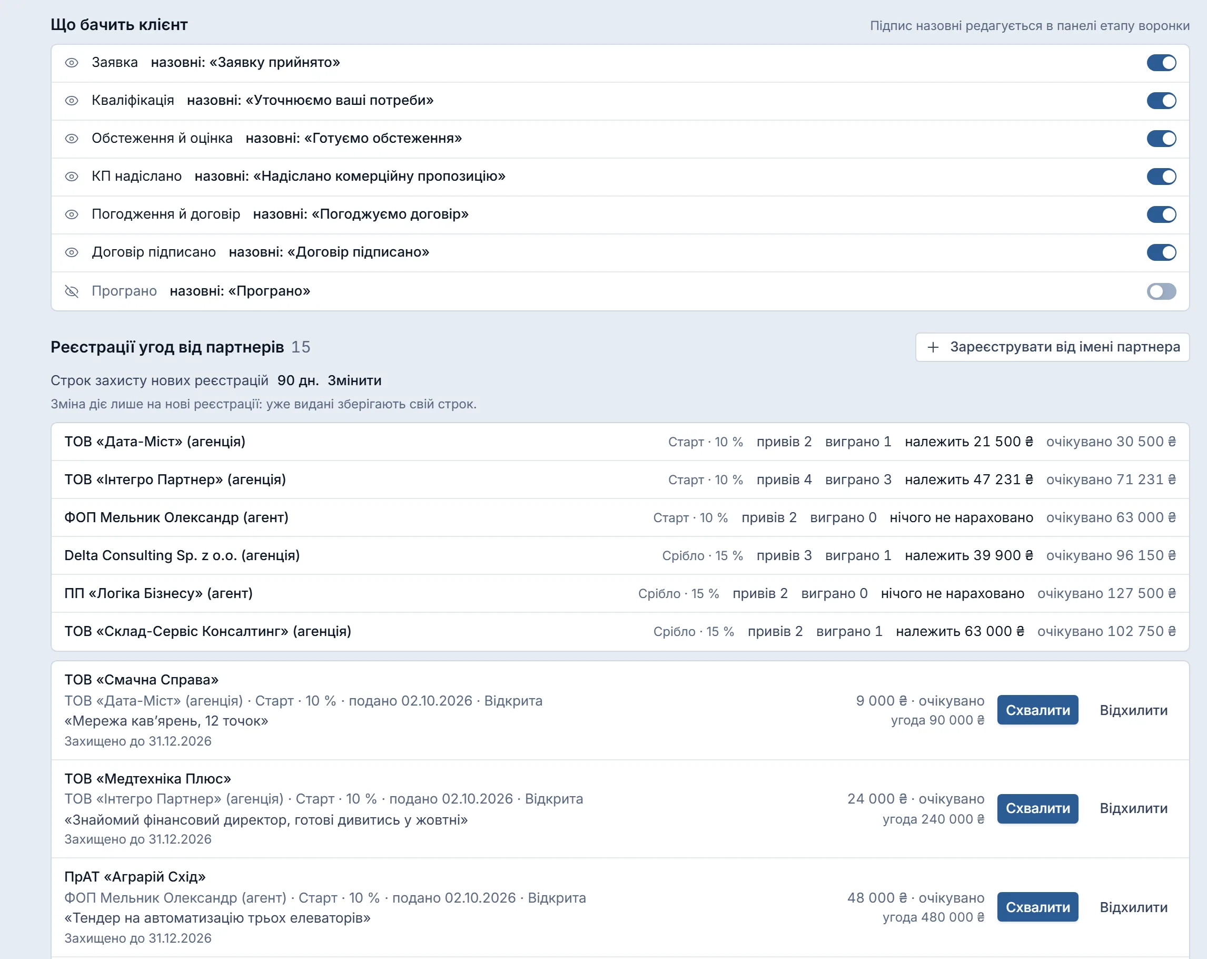Open ПП «Логіка Бізнесу» (агент) row
Screen dimensions: 1207x959
(x=620, y=594)
